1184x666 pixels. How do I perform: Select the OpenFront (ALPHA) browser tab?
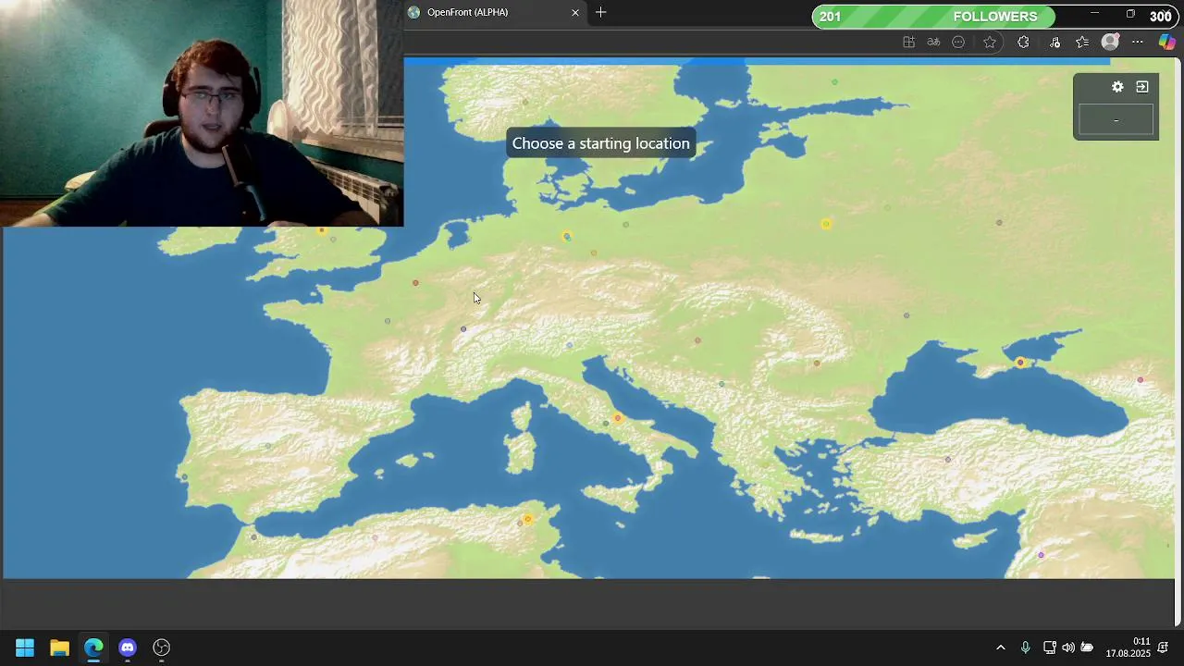coord(496,13)
